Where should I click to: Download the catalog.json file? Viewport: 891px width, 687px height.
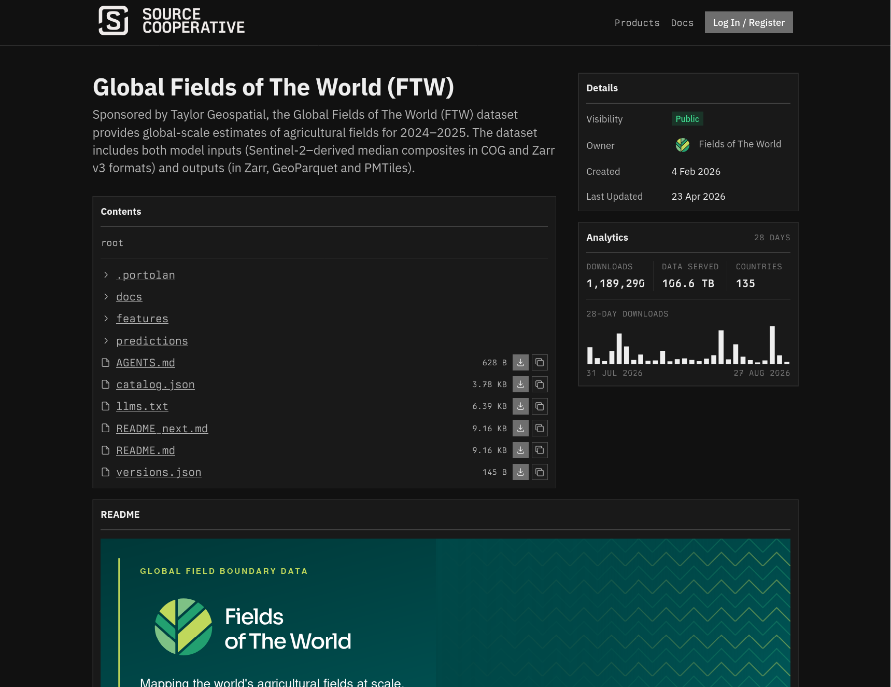pyautogui.click(x=520, y=384)
